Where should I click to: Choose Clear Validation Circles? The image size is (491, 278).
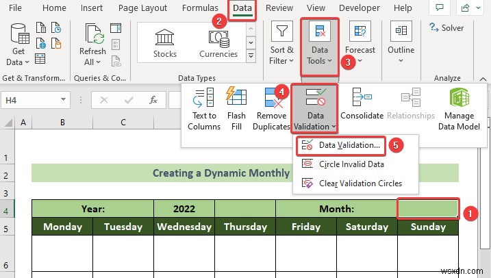(x=355, y=183)
